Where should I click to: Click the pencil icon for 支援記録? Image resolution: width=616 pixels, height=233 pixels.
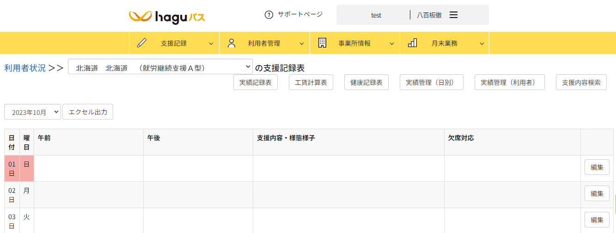(x=142, y=43)
